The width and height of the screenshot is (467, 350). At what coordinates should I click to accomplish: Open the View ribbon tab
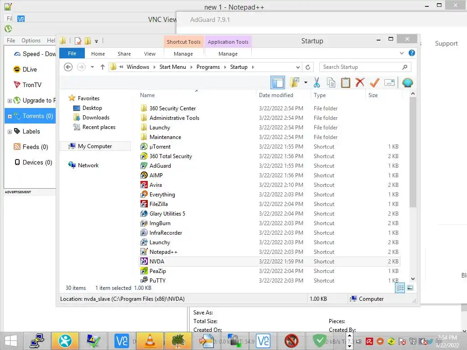point(150,54)
